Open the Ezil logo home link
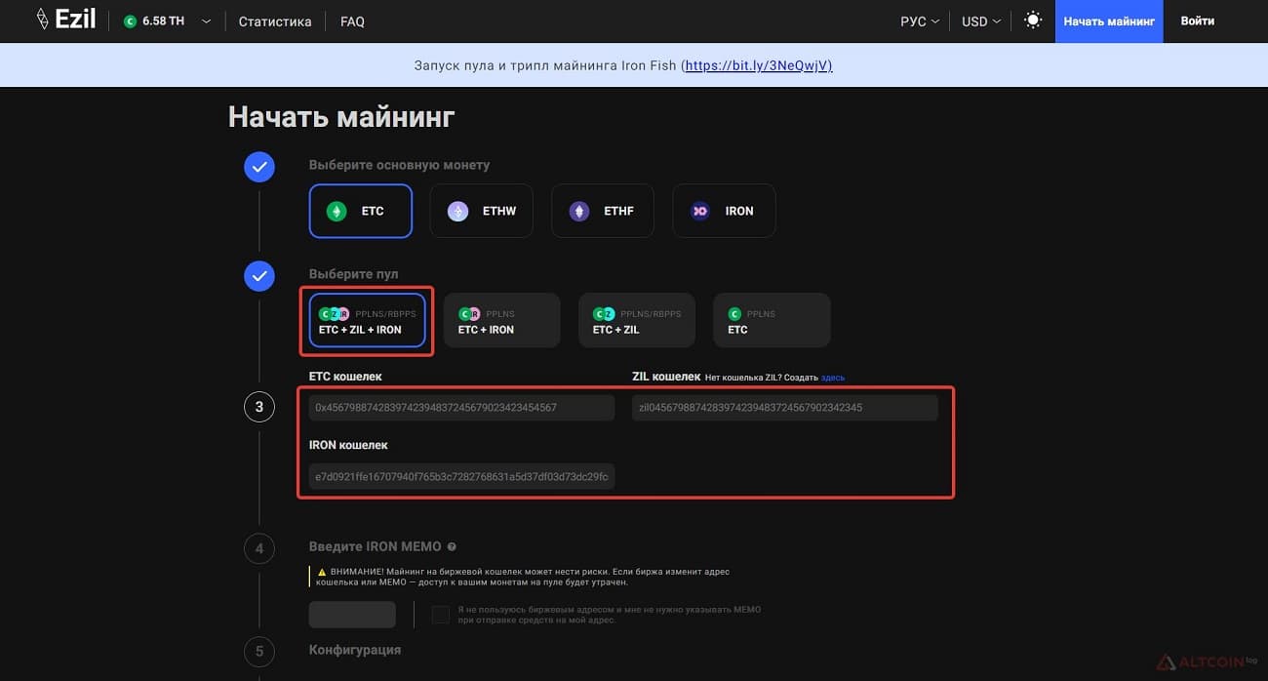Viewport: 1268px width, 681px height. [66, 20]
